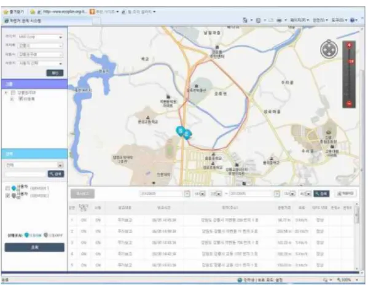This screenshot has width=368, height=286.
Task: Untick the checkbox for user 02 in the list
Action: pyautogui.click(x=7, y=195)
